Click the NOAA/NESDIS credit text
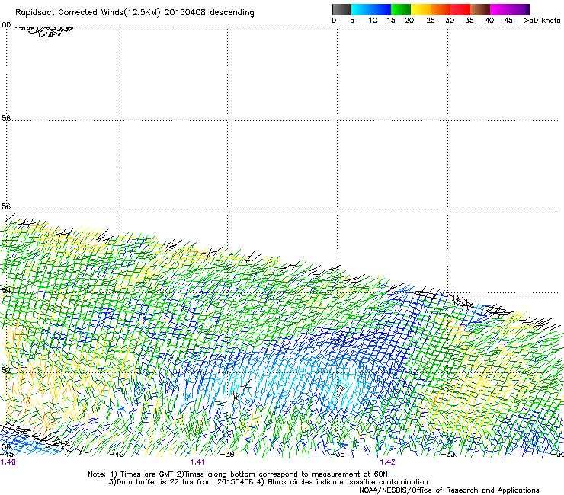The width and height of the screenshot is (564, 495). 449,490
